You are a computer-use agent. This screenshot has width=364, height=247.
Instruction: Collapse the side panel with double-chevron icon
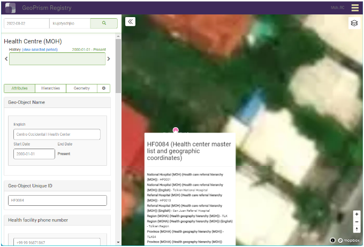click(130, 21)
